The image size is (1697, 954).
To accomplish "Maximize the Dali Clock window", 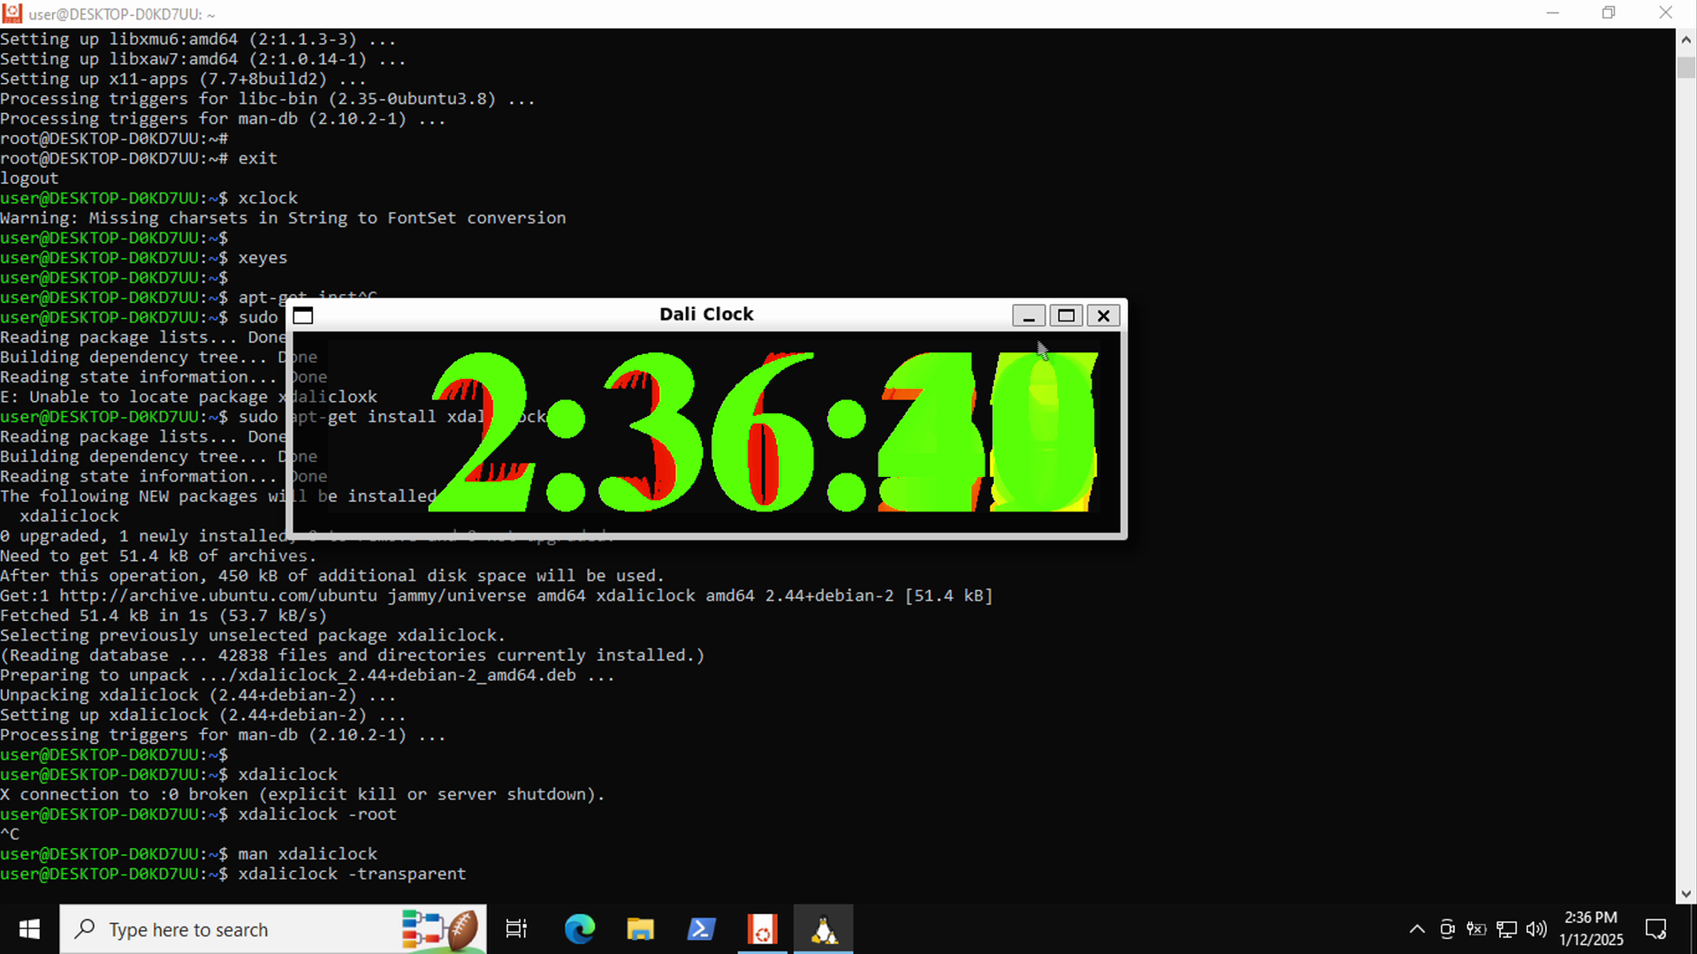I will [x=1066, y=315].
